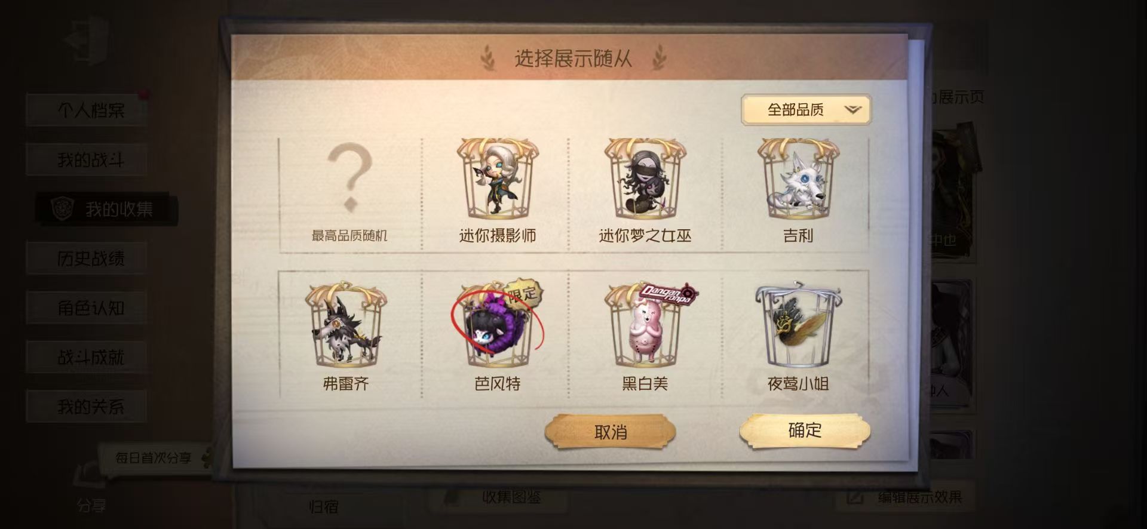The image size is (1147, 529).
Task: Confirm selection with 确定 button
Action: pyautogui.click(x=805, y=430)
